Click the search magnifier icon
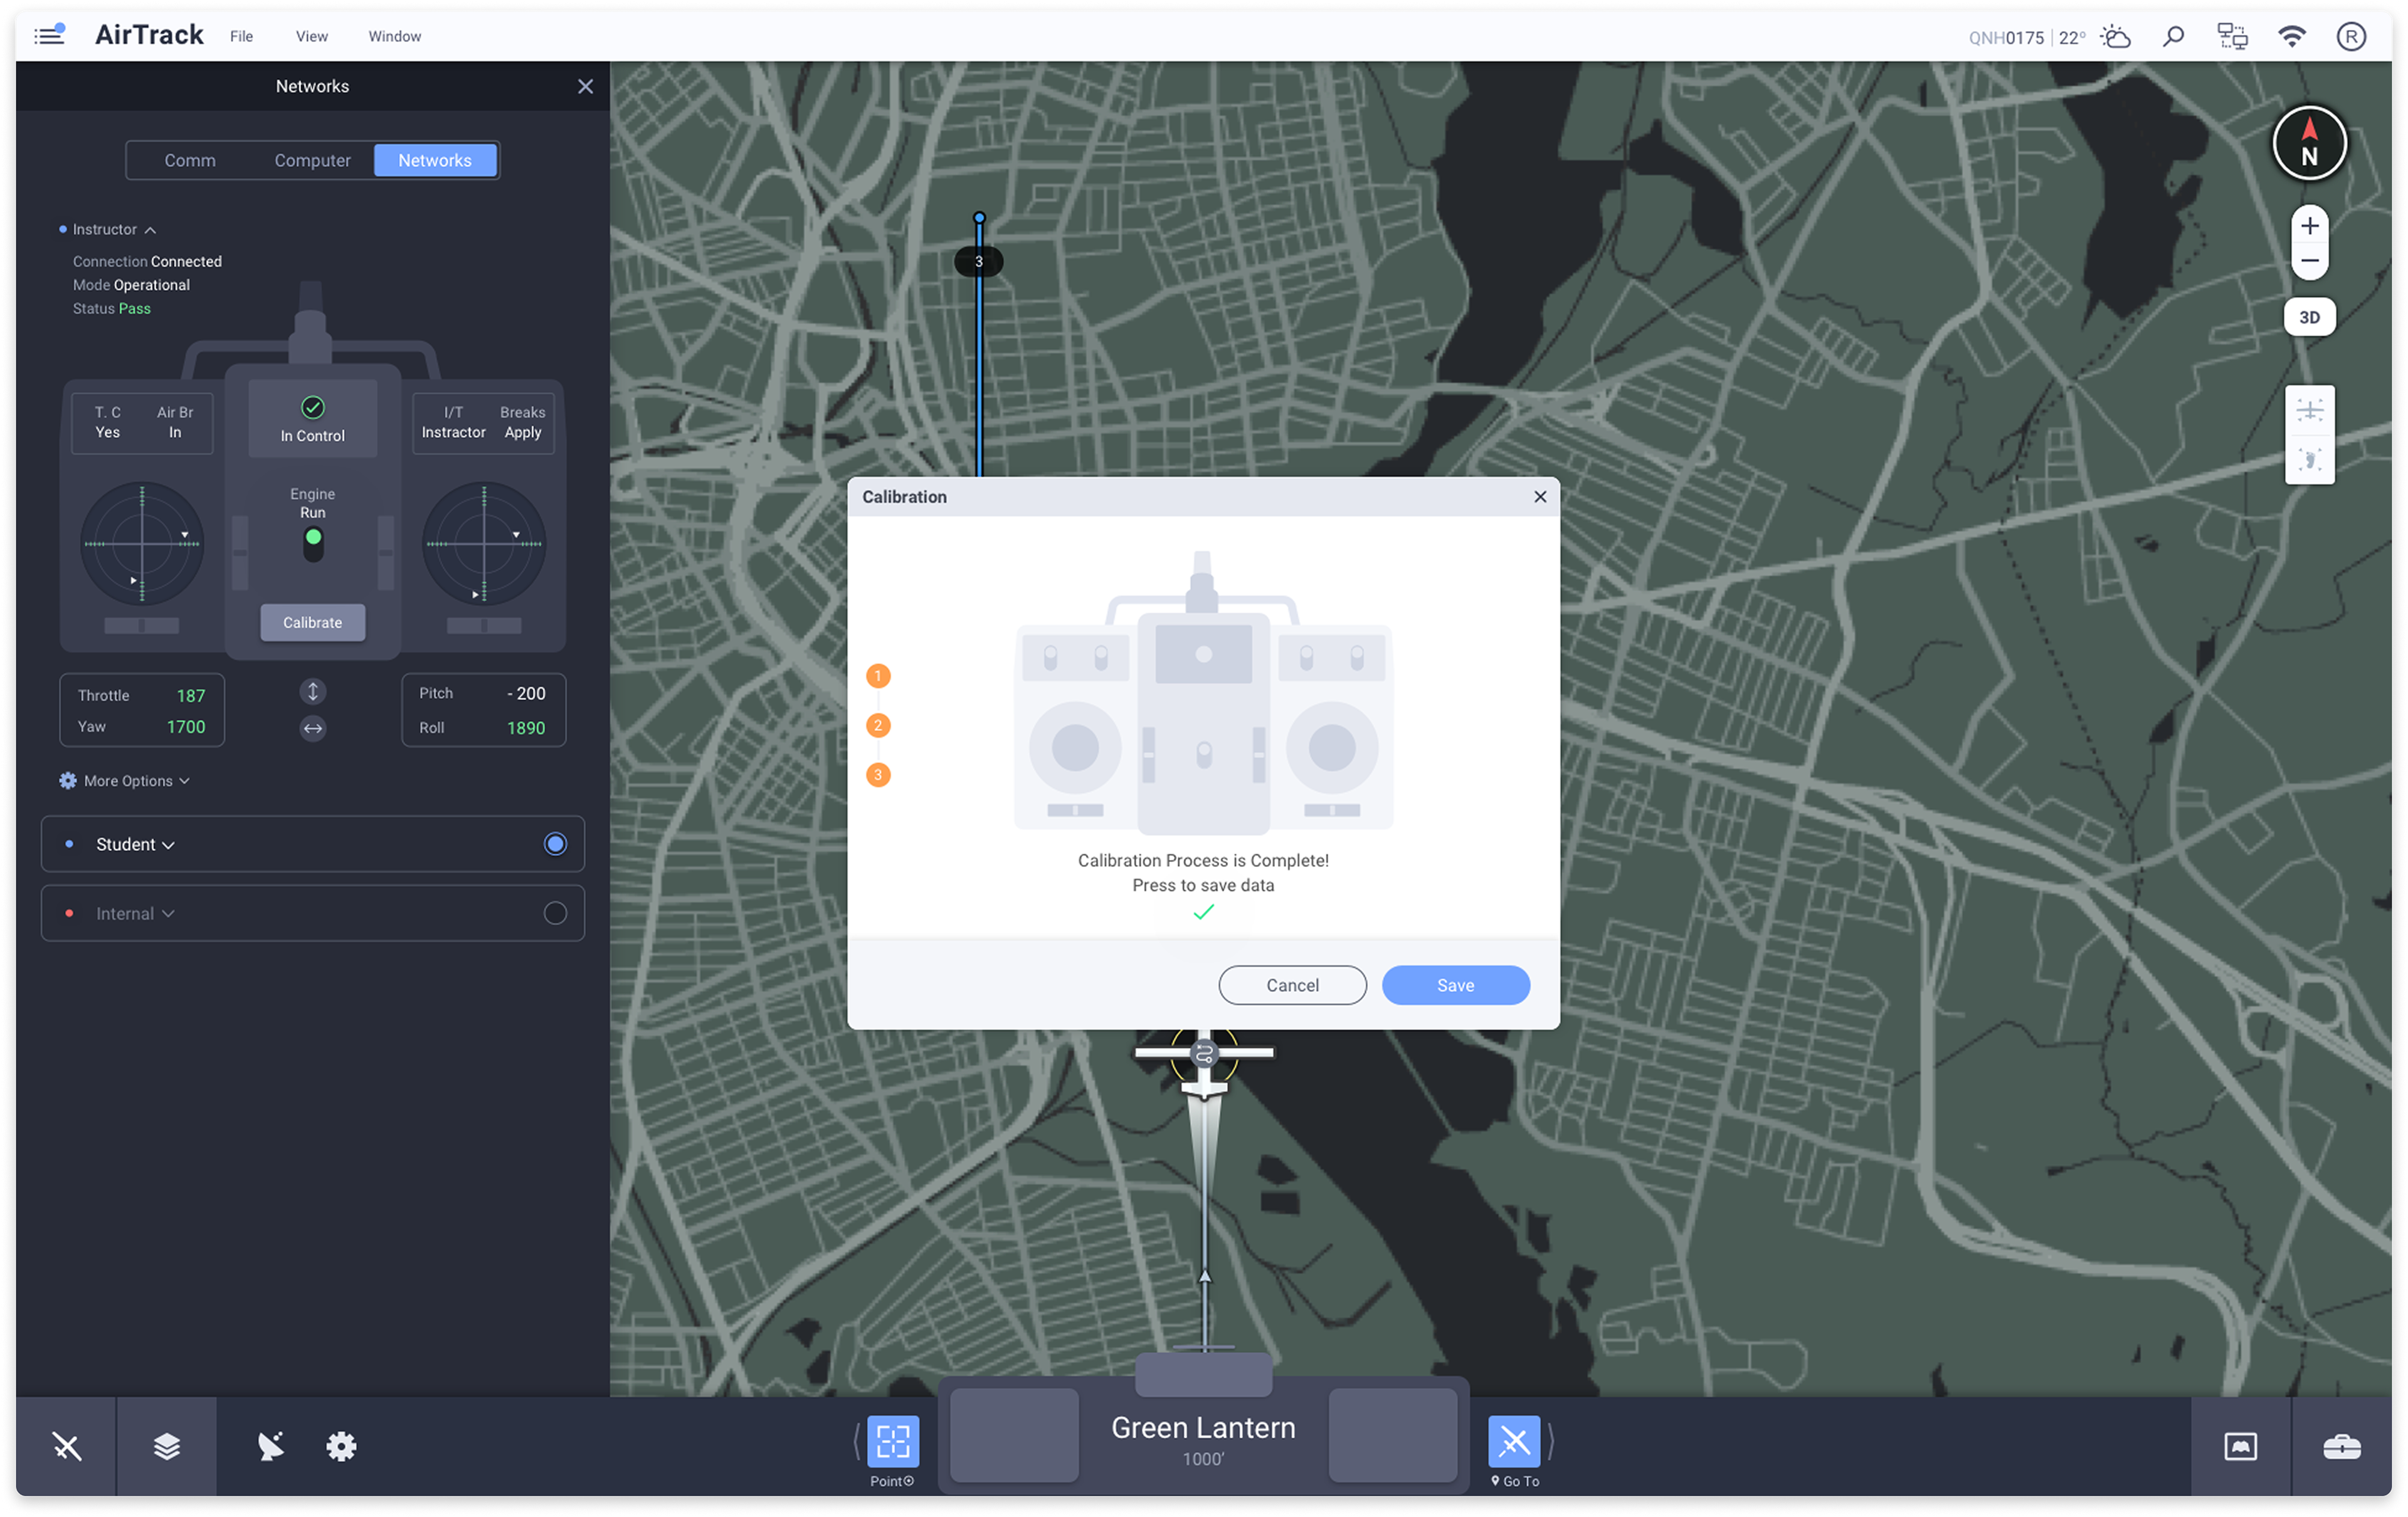2408x1517 pixels. click(2173, 37)
